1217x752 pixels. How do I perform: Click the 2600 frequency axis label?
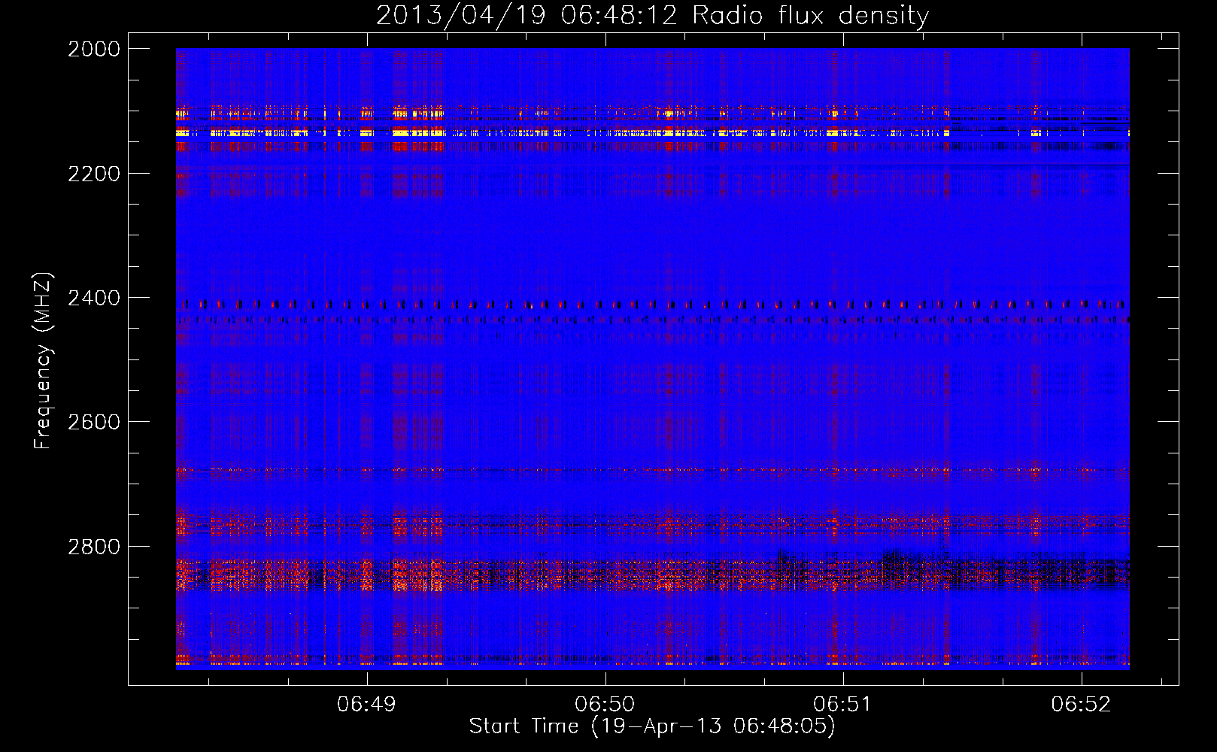(x=94, y=422)
